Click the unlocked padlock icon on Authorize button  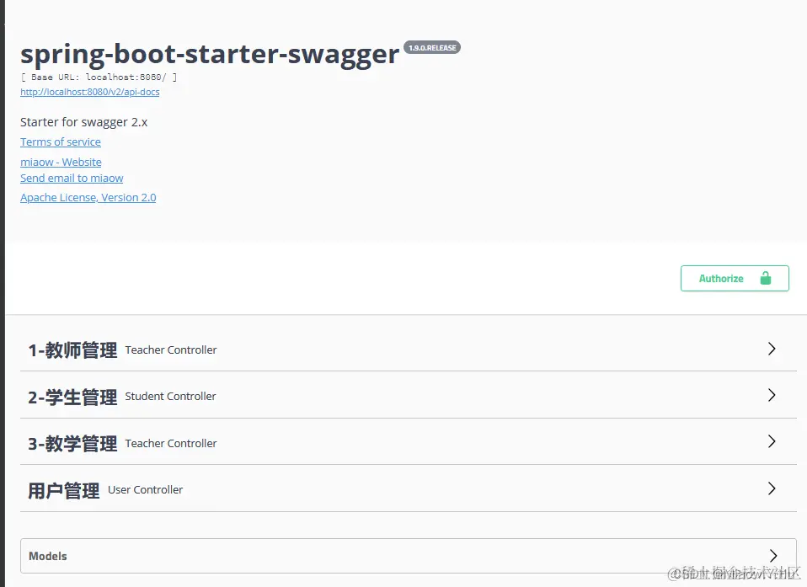pos(766,278)
